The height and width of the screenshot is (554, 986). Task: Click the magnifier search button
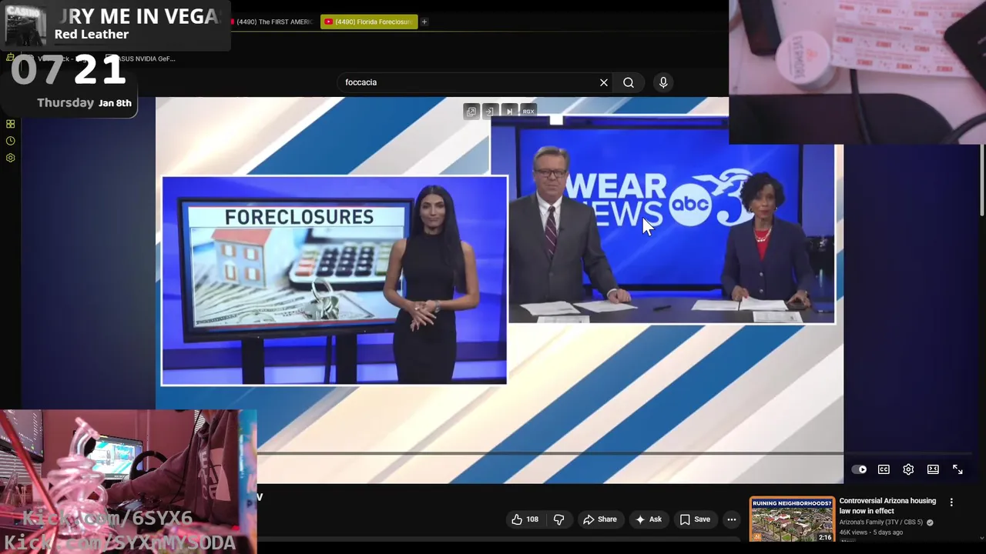click(629, 82)
